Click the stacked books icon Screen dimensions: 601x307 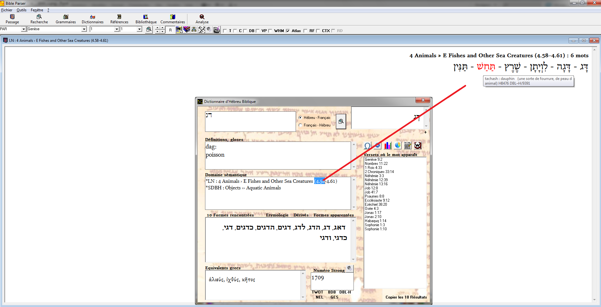pos(187,30)
